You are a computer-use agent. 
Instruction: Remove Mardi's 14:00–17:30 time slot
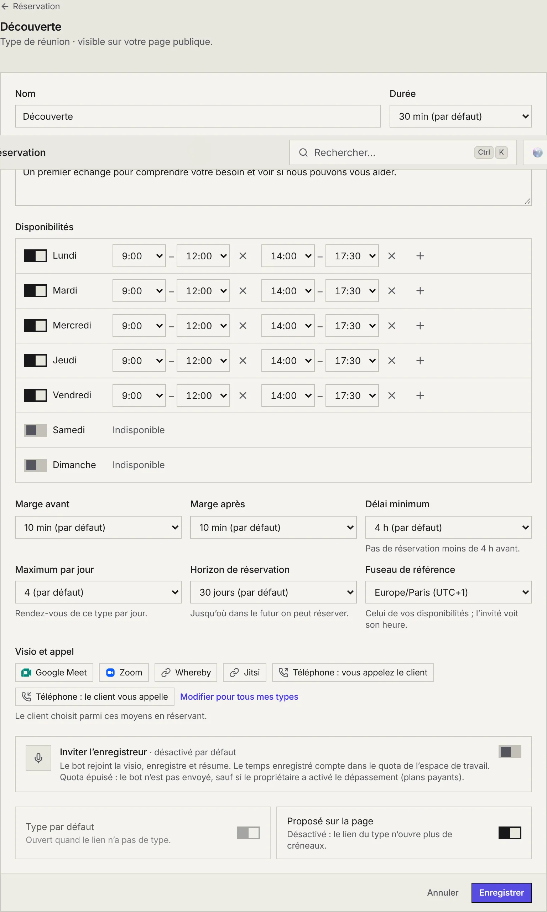coord(391,291)
